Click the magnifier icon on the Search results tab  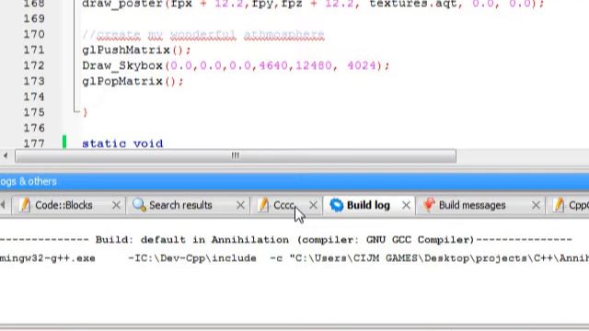click(139, 205)
